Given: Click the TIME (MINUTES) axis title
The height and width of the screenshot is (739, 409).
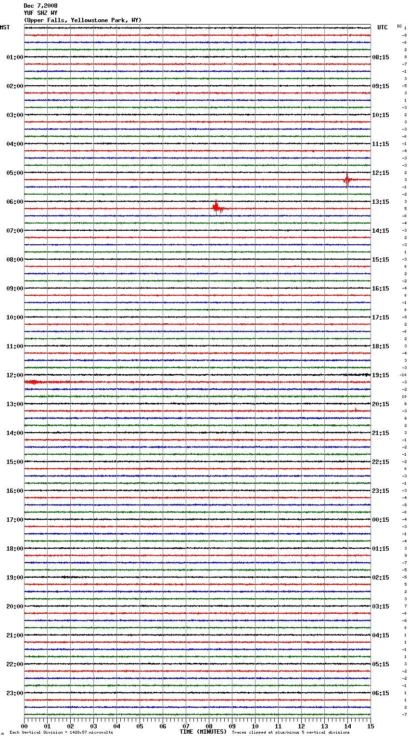Looking at the screenshot, I should coord(203,732).
